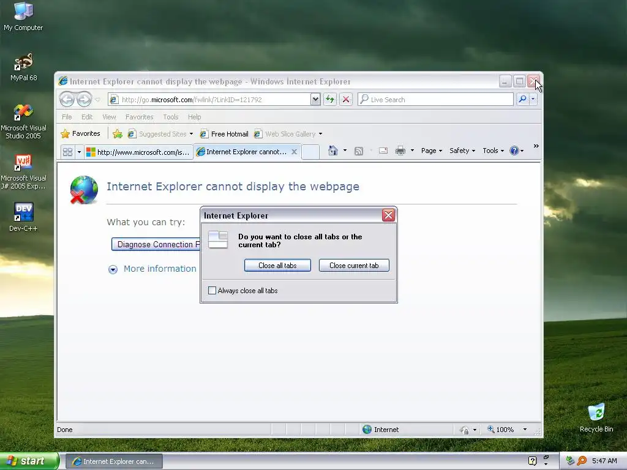Open recent pages dropdown beside Forward arrow
The image size is (627, 470).
coord(97,100)
